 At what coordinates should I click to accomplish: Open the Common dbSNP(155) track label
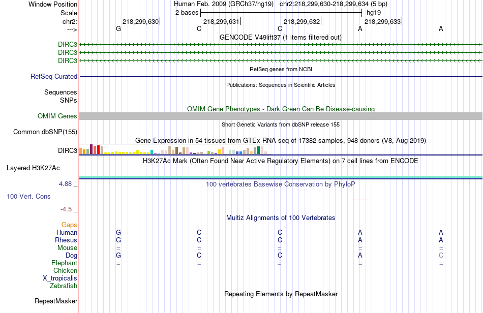45,132
